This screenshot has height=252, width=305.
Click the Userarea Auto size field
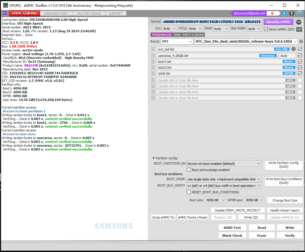tap(287, 56)
